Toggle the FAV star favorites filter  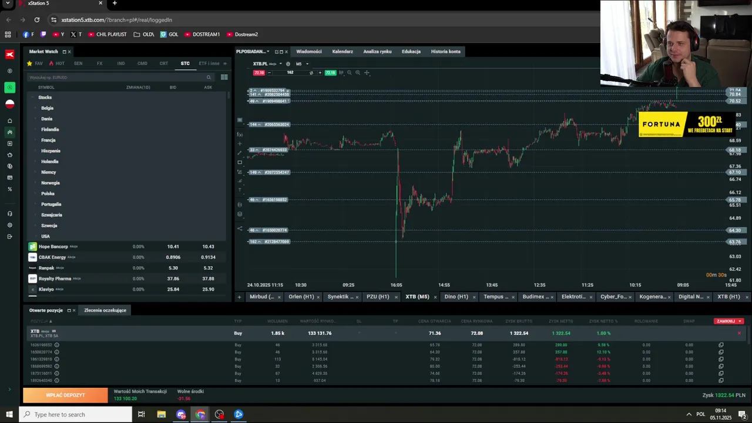(35, 63)
